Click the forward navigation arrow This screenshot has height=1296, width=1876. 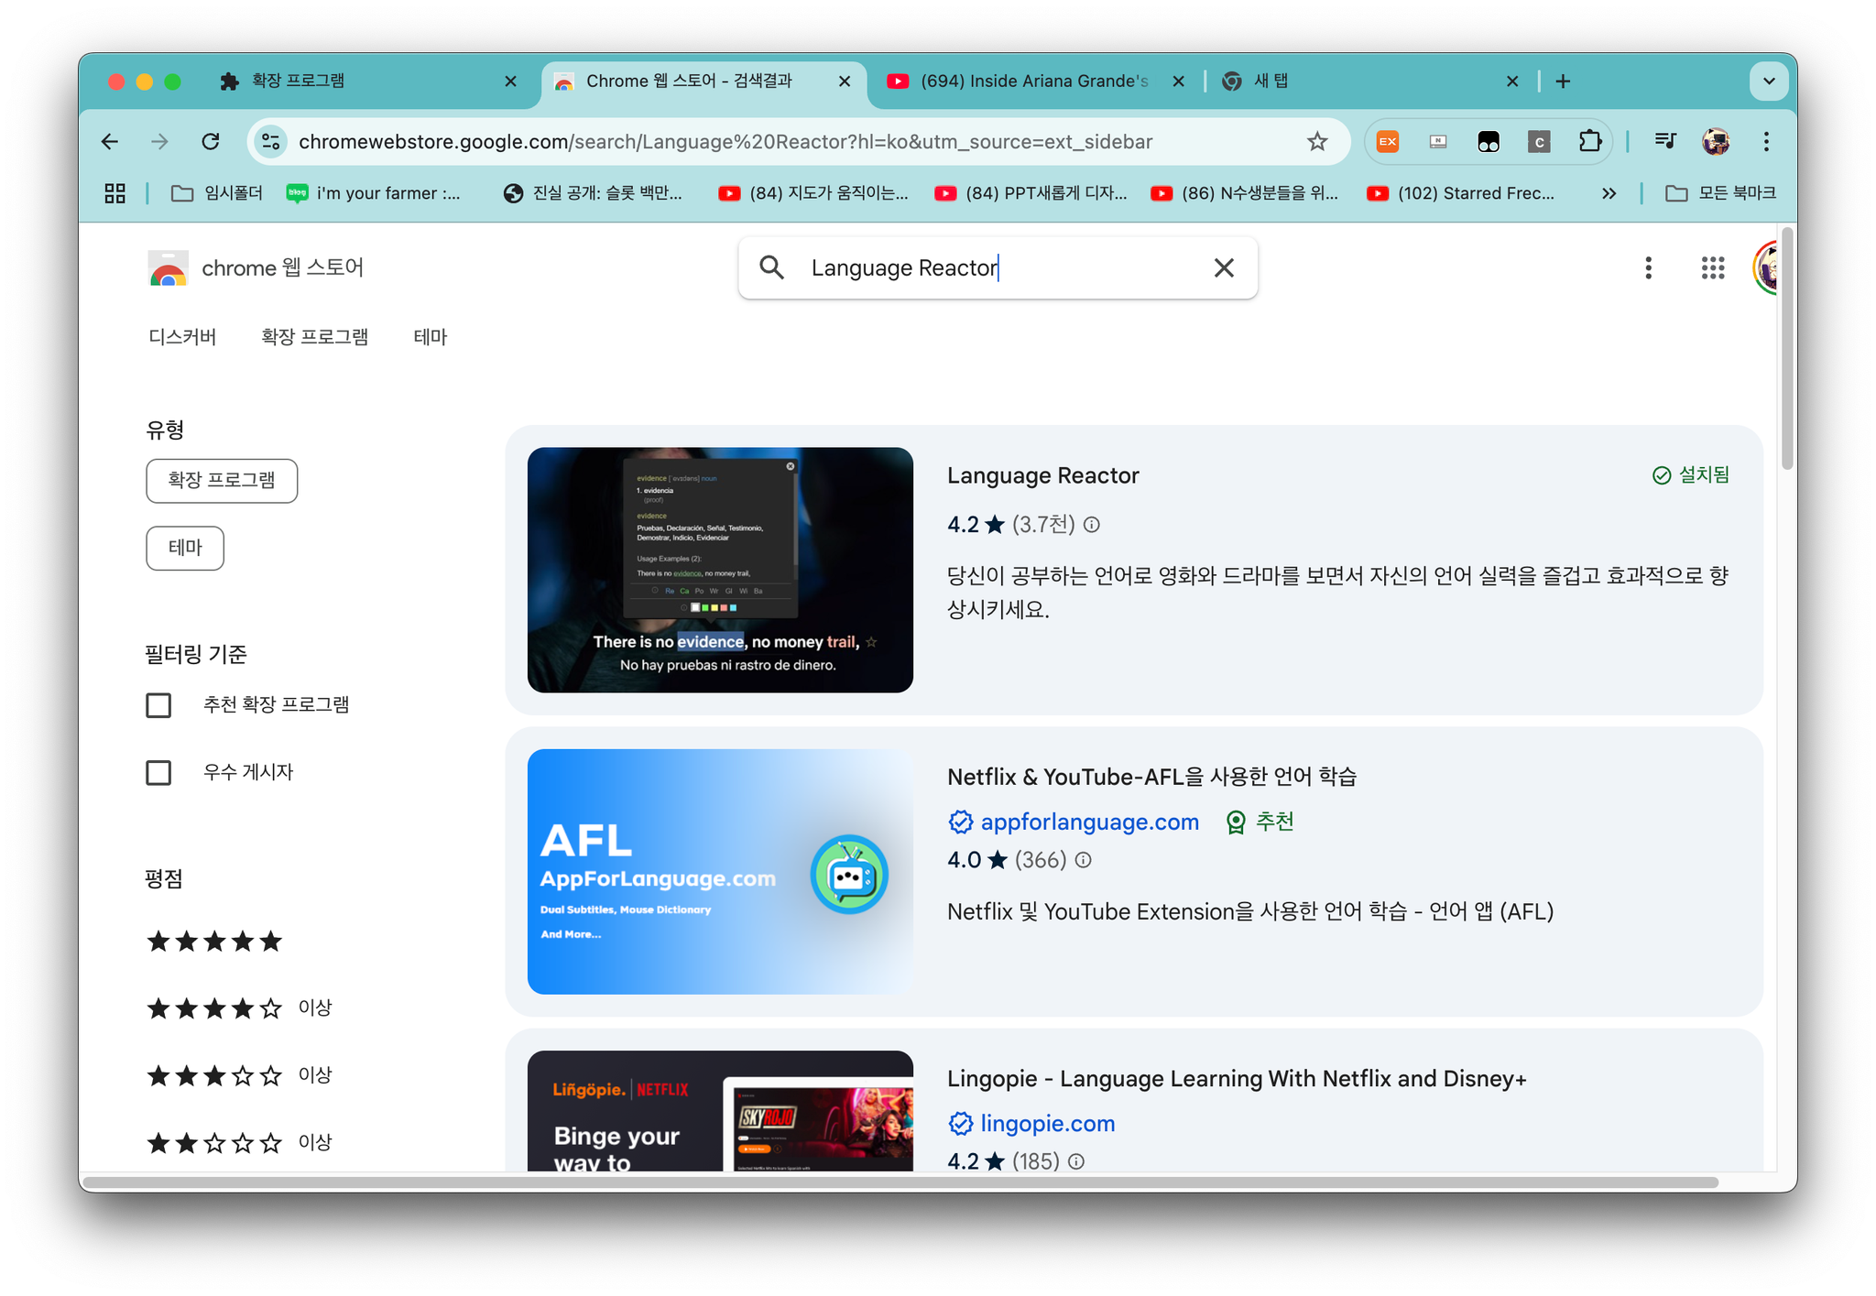pyautogui.click(x=159, y=141)
